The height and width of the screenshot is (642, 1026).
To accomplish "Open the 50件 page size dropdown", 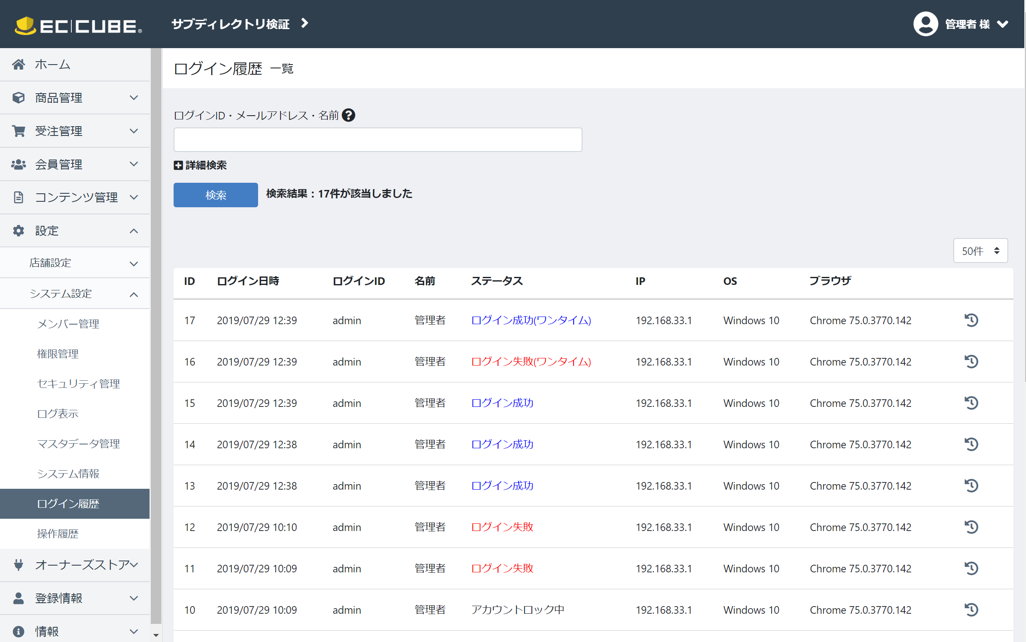I will (x=980, y=251).
